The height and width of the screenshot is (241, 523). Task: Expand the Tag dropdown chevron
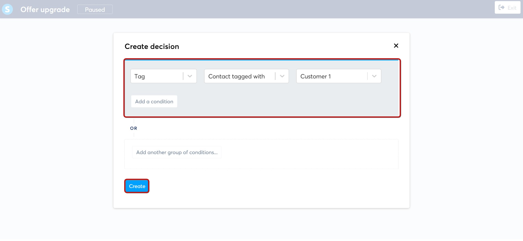pyautogui.click(x=190, y=76)
